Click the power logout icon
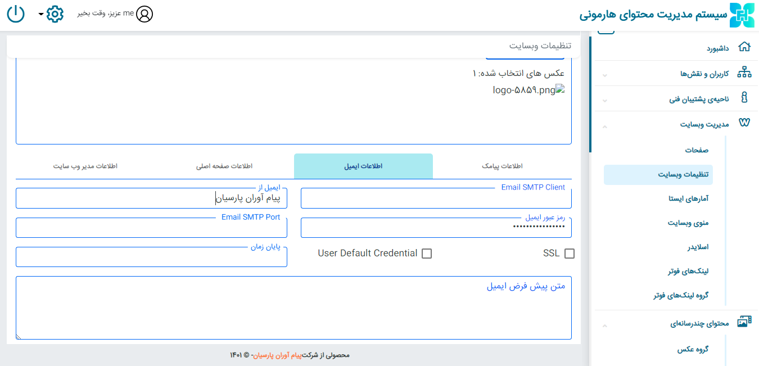Screen dimensions: 759x366 pyautogui.click(x=16, y=13)
